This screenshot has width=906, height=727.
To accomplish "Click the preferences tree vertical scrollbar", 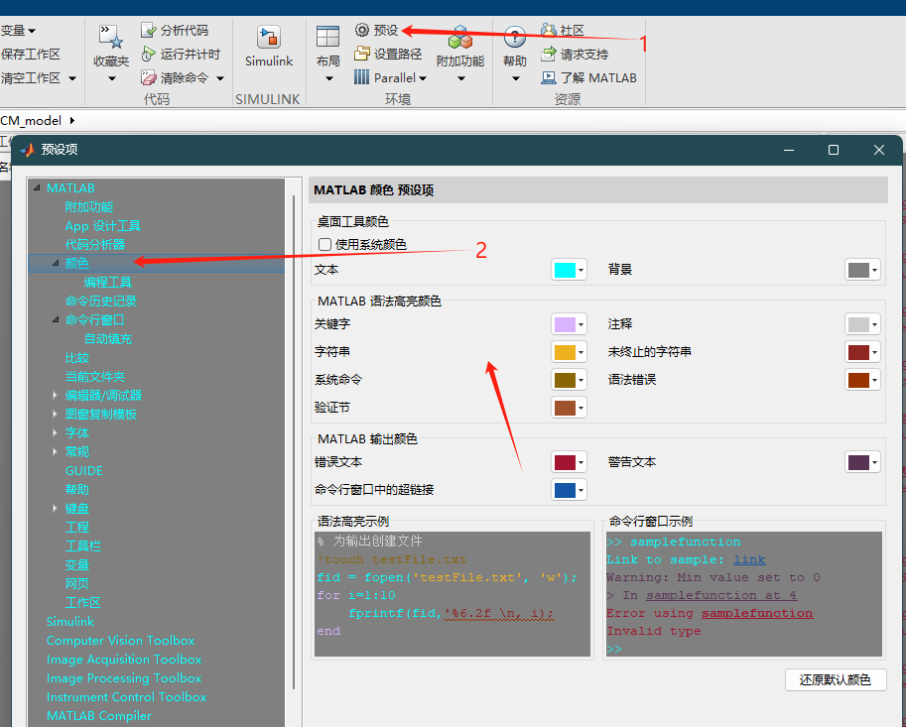I will coord(294,441).
